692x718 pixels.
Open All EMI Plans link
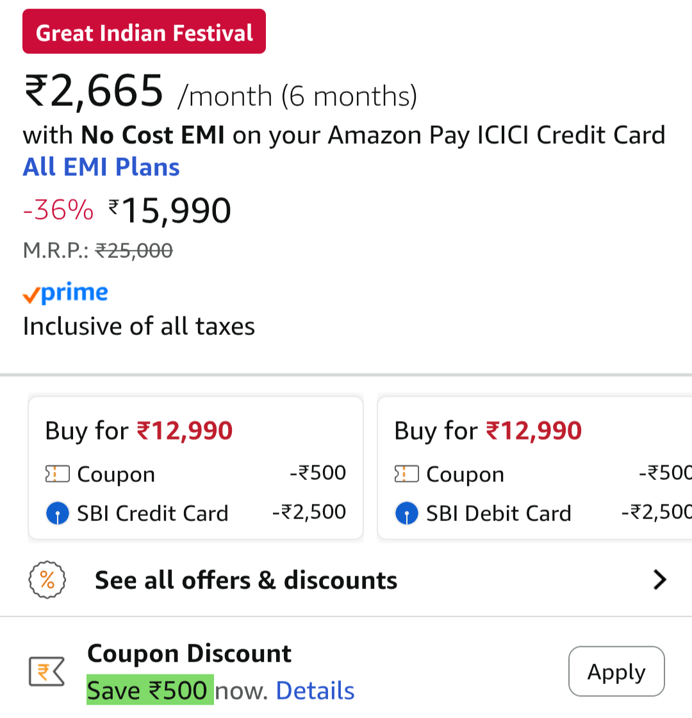(101, 167)
